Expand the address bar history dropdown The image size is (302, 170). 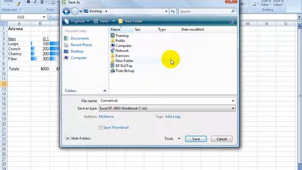[x=166, y=11]
